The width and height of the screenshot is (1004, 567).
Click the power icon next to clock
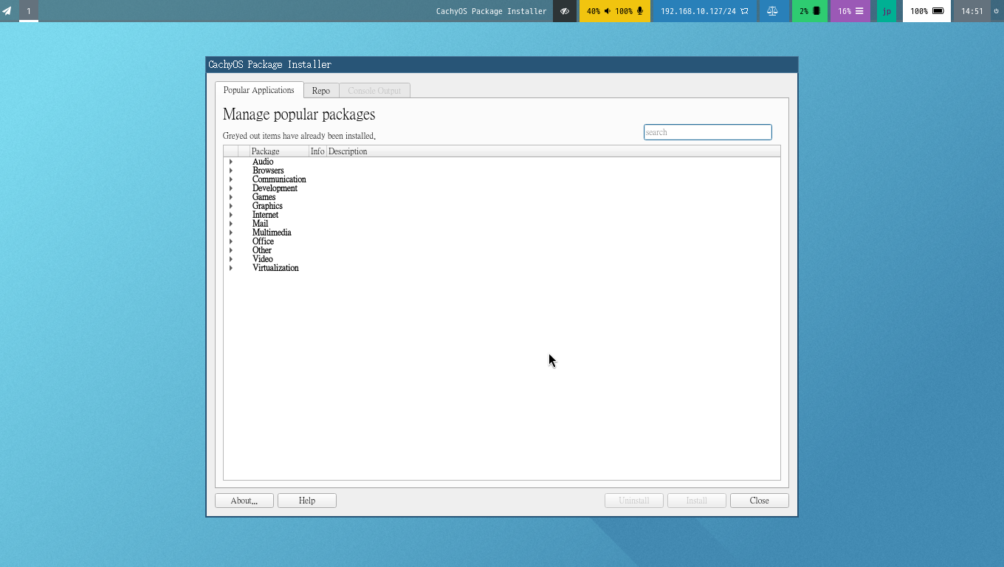996,11
